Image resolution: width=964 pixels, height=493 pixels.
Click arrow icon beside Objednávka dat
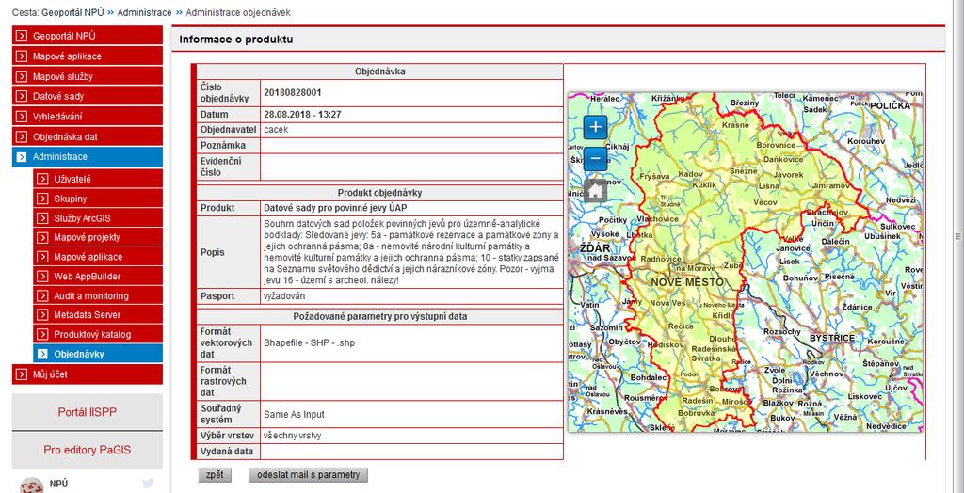point(22,137)
